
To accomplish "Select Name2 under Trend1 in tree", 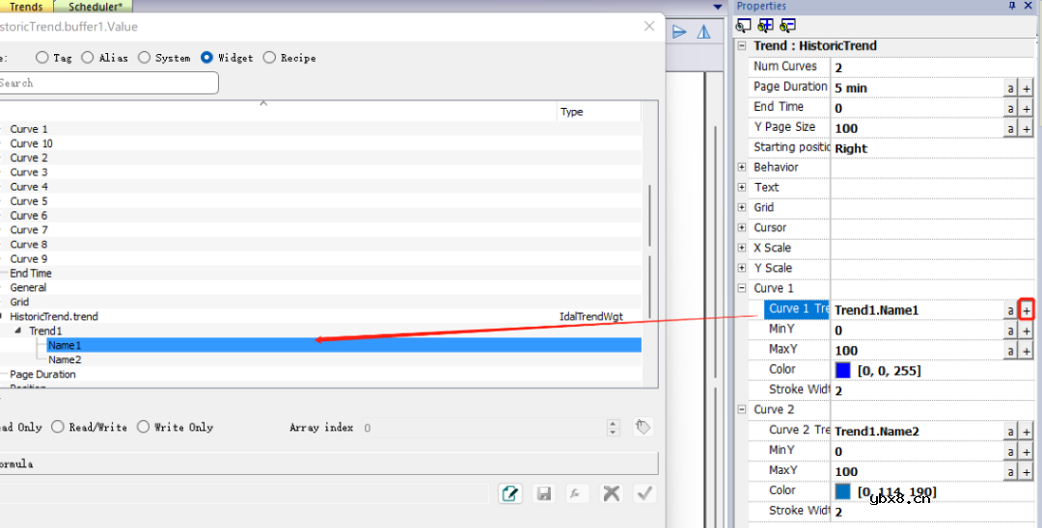I will (65, 359).
